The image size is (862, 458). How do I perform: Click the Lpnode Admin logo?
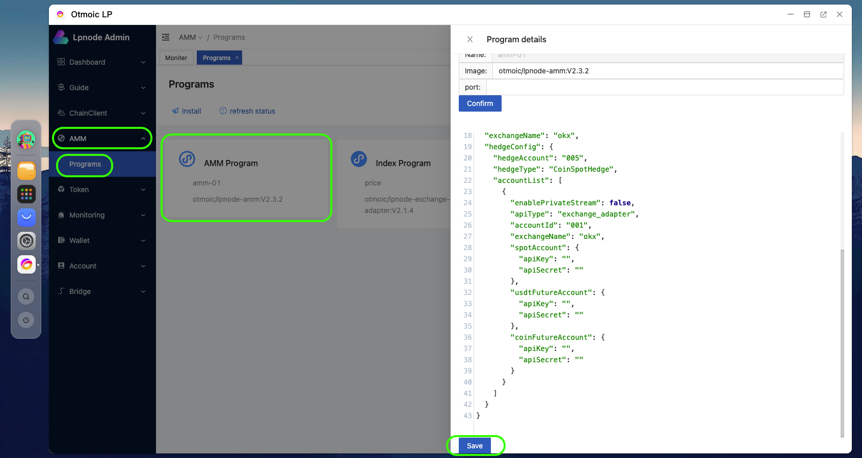tap(61, 37)
